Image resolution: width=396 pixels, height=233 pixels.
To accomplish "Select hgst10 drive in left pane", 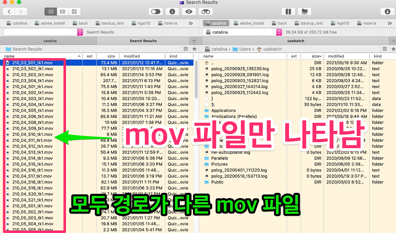I will point(141,23).
